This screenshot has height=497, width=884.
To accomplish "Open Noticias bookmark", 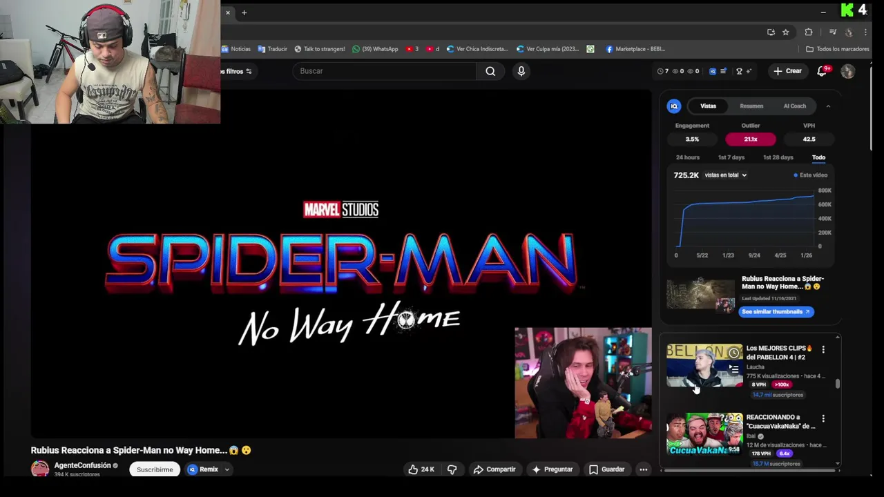I will point(236,49).
